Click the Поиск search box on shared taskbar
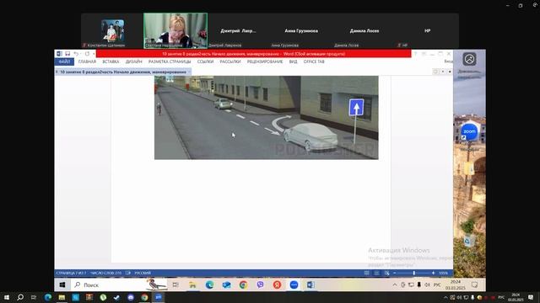540x303 pixels. click(119, 284)
